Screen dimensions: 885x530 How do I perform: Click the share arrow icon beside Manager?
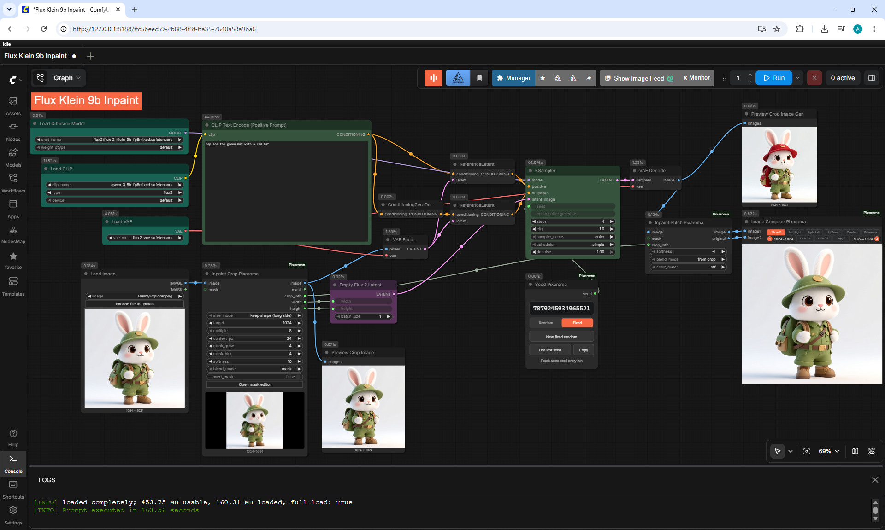(x=589, y=78)
